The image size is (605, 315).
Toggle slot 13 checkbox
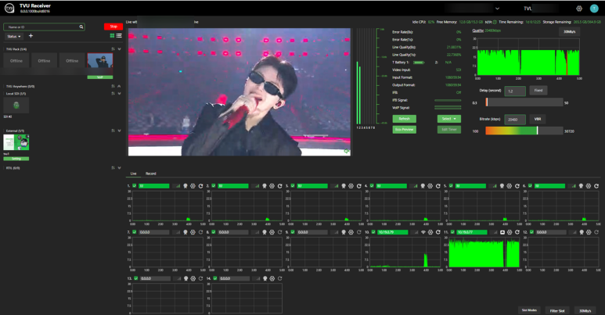click(x=136, y=278)
